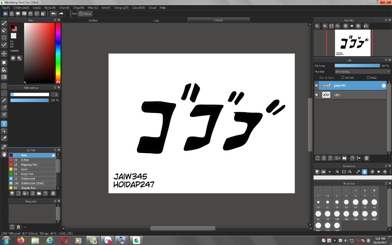
Task: Open the Công cụ(T) menu
Action: point(121,8)
